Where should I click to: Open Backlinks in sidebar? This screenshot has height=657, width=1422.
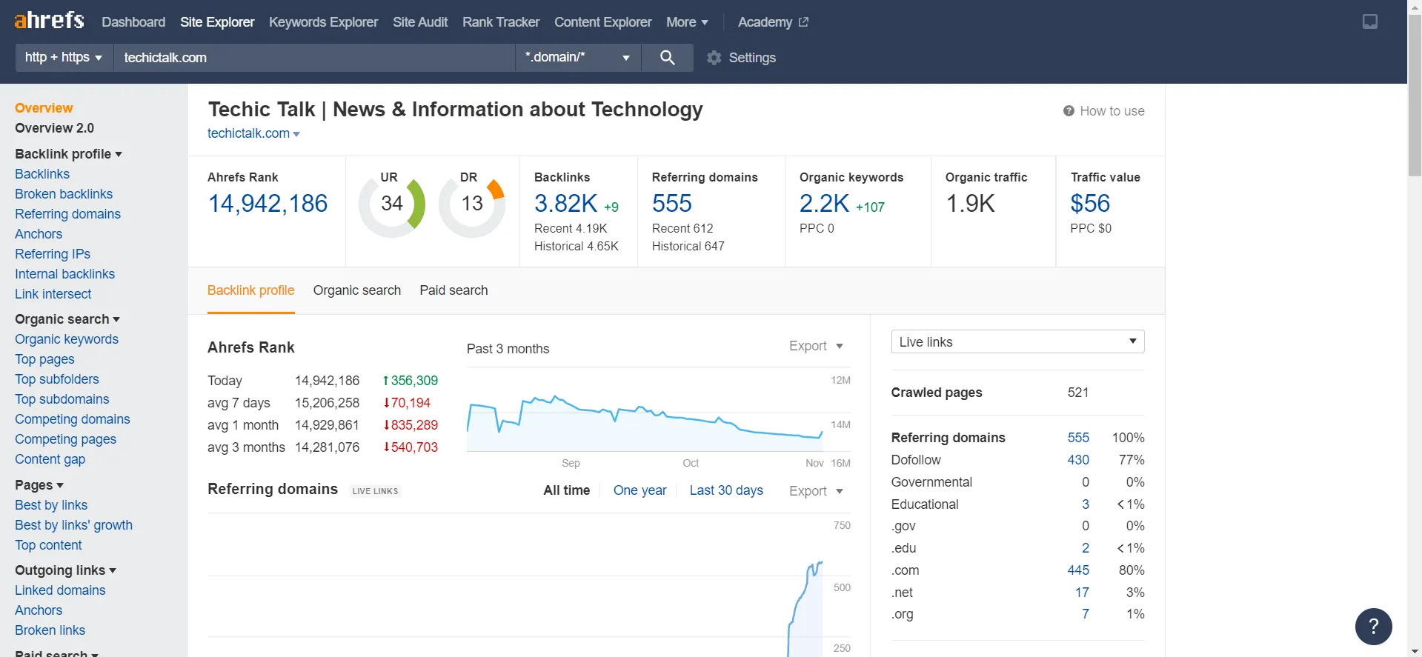click(x=42, y=174)
